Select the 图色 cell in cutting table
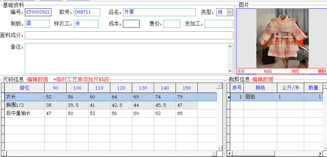The height and width of the screenshot is (157, 327). click(260, 97)
